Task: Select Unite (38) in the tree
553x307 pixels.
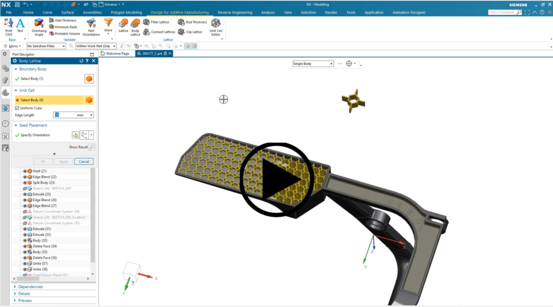Action: [x=41, y=269]
